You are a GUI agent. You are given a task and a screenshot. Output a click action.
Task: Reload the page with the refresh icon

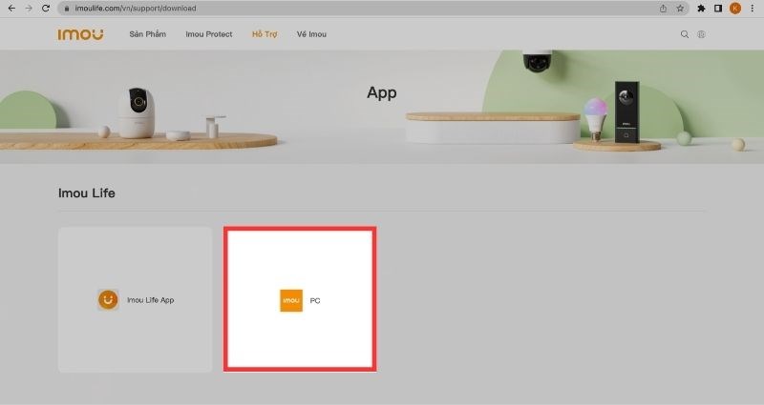click(x=46, y=9)
